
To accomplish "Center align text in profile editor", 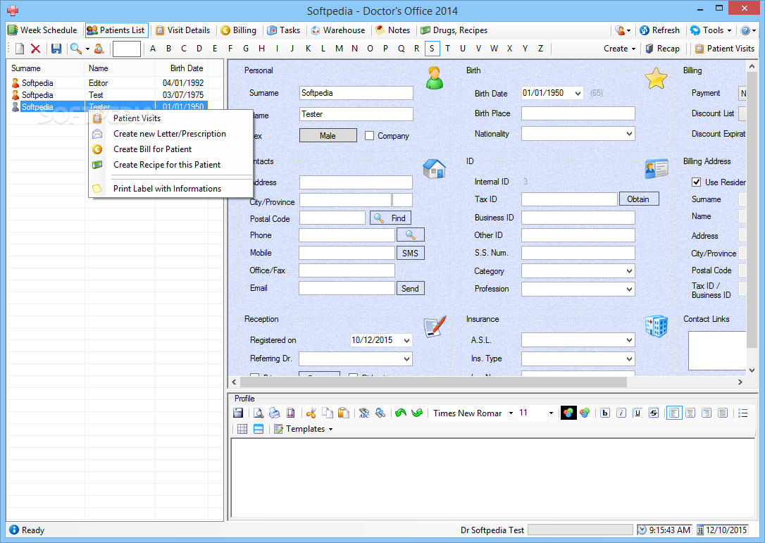I will (690, 413).
